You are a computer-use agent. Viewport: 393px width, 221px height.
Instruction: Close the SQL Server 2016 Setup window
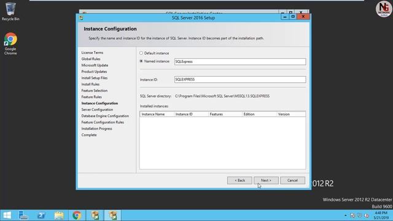point(303,17)
